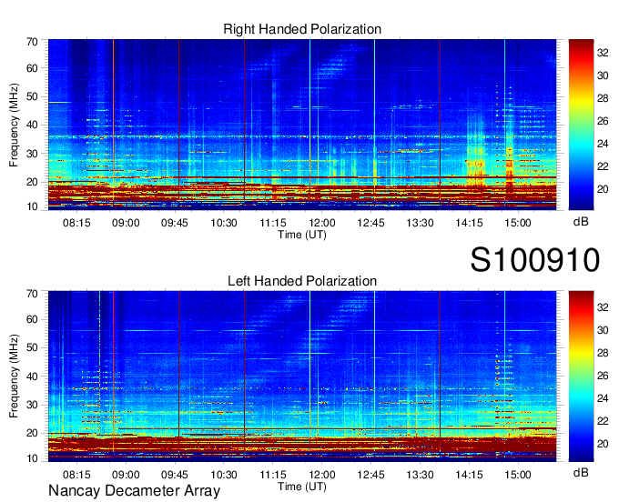Image resolution: width=619 pixels, height=502 pixels.
Task: Click the "Frequency (MHz)" label of bottom plot
Action: click(14, 376)
